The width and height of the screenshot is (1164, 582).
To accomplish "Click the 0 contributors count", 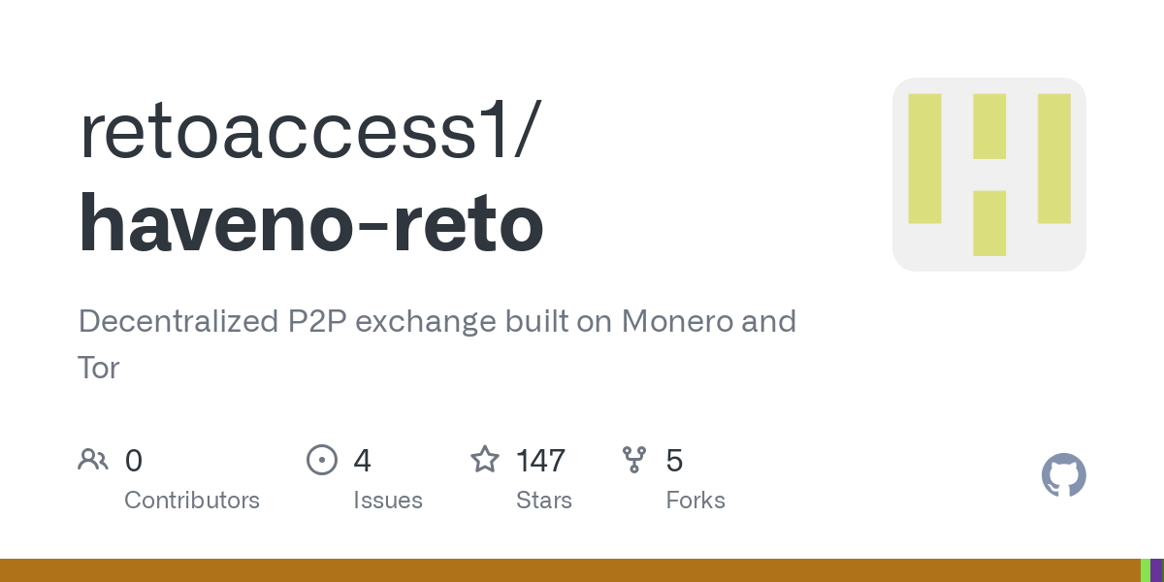I will (134, 461).
